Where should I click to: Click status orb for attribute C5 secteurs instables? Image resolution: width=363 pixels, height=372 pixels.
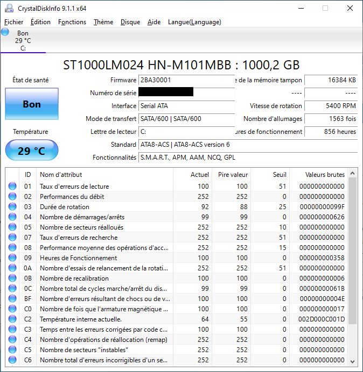(12, 349)
